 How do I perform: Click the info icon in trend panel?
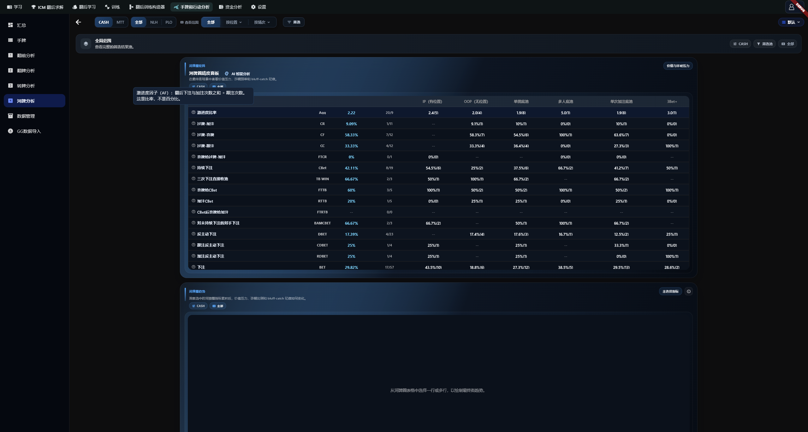click(689, 292)
